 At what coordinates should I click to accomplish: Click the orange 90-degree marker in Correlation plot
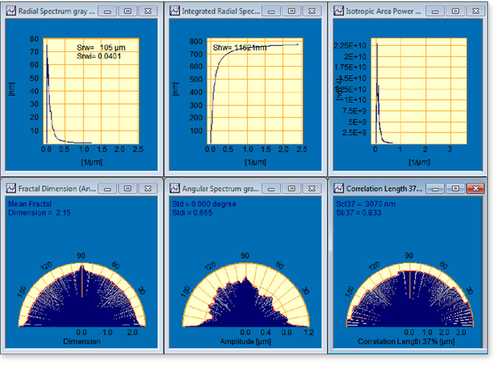click(410, 284)
